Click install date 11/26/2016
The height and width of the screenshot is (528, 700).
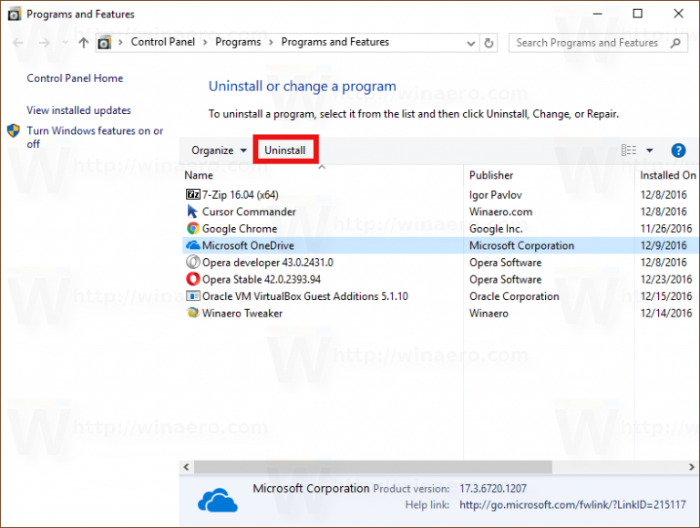coord(666,228)
